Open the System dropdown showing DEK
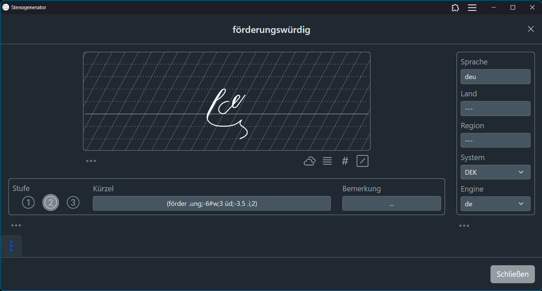The image size is (542, 291). point(495,172)
